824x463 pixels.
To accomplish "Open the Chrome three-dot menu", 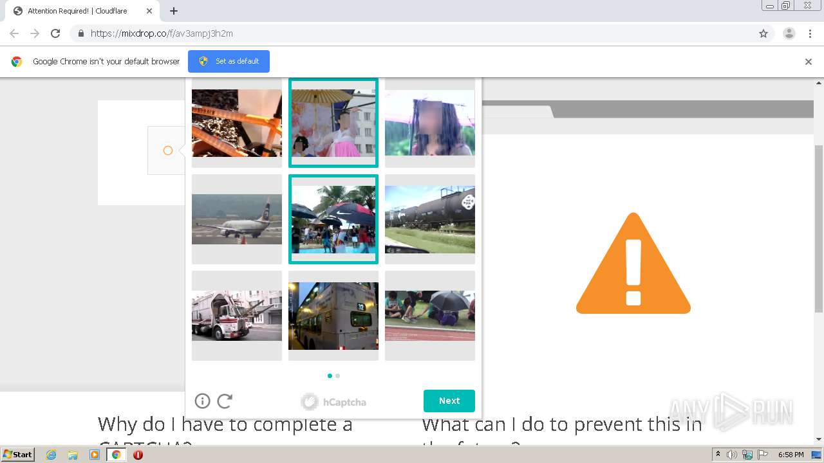I will (810, 33).
